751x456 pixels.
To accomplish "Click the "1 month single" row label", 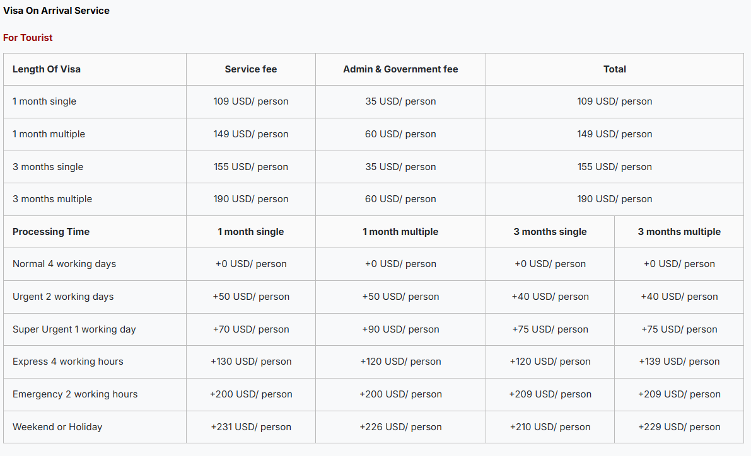I will click(44, 101).
